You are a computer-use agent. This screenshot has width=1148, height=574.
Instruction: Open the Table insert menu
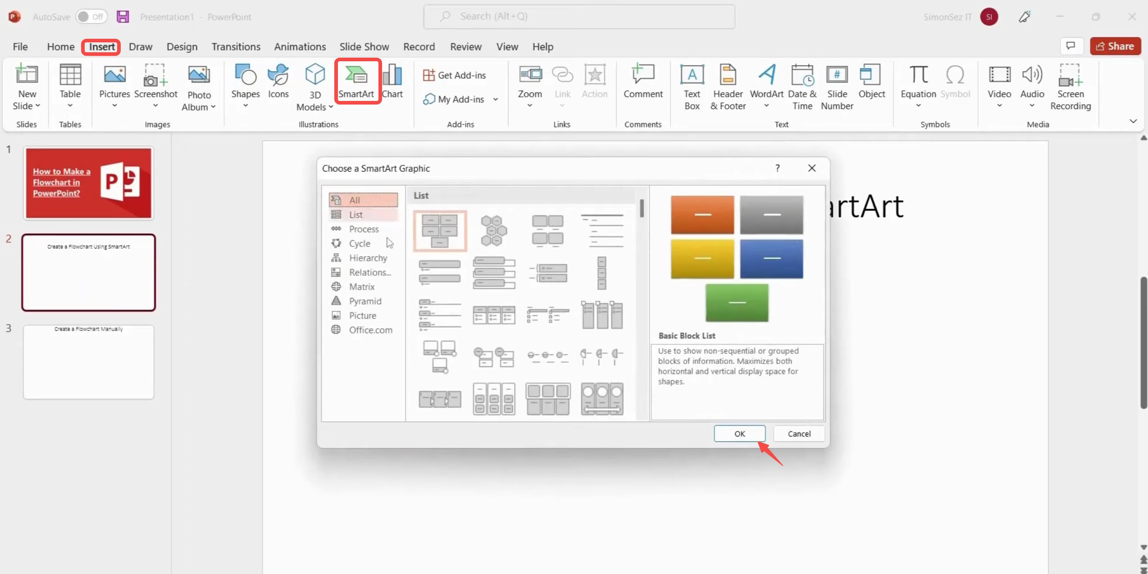(70, 87)
